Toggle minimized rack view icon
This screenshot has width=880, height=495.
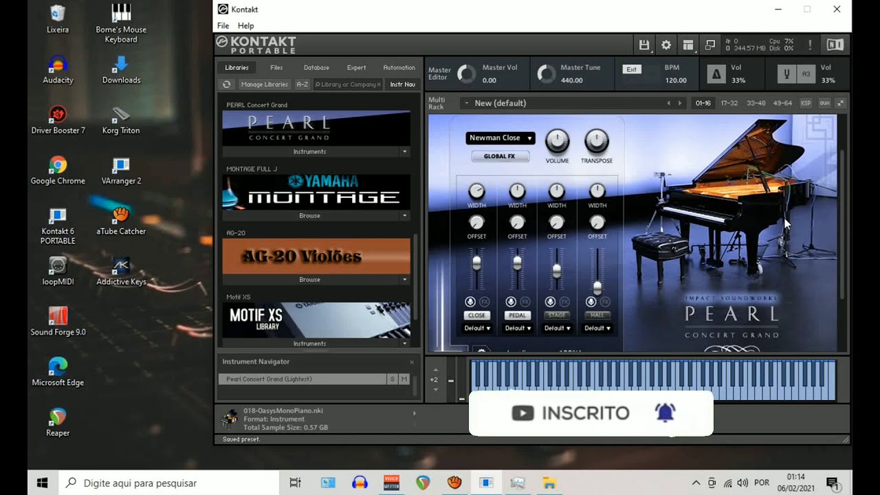[710, 45]
